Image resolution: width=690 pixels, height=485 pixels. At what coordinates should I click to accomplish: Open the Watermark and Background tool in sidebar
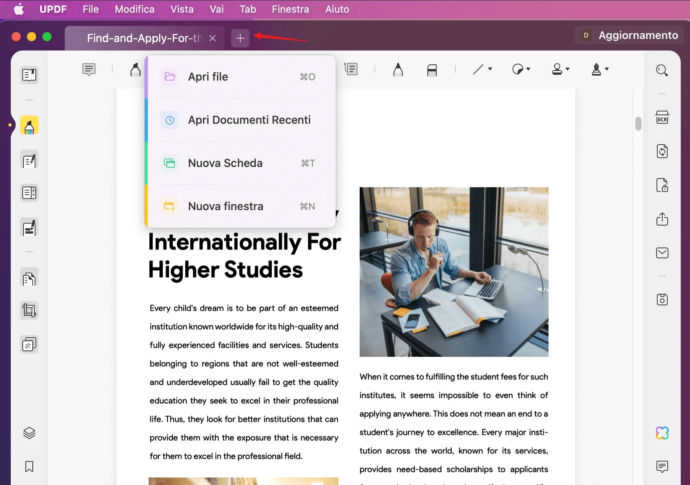tap(29, 344)
